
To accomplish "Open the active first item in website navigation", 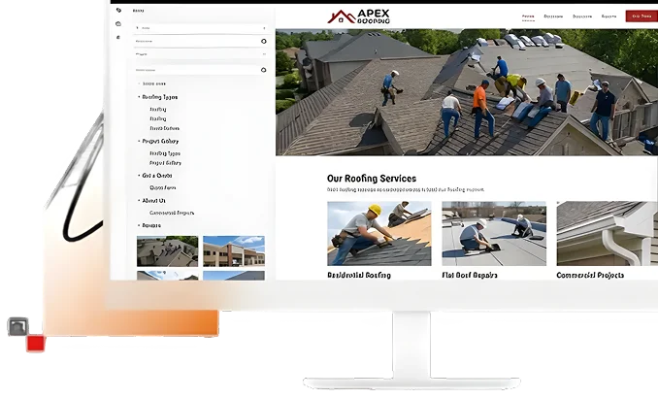I will click(x=528, y=17).
